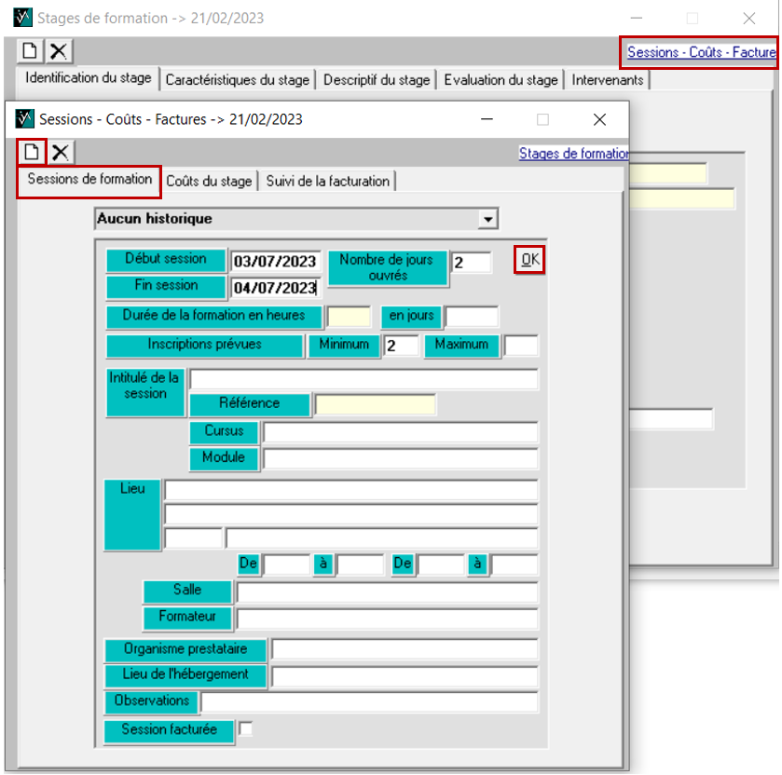782x775 pixels.
Task: Select the Caractéristiques du stage tab
Action: click(237, 80)
